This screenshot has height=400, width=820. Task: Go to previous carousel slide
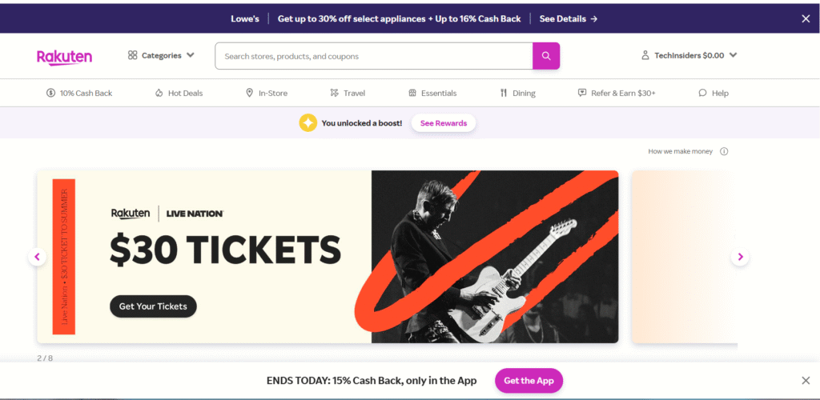pos(37,257)
